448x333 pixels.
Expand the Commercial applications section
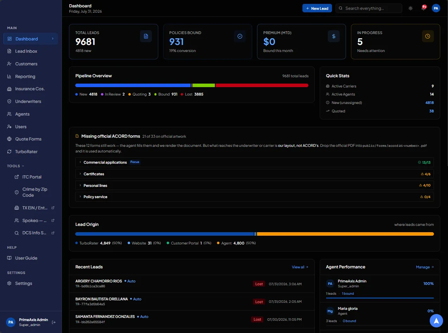point(255,162)
